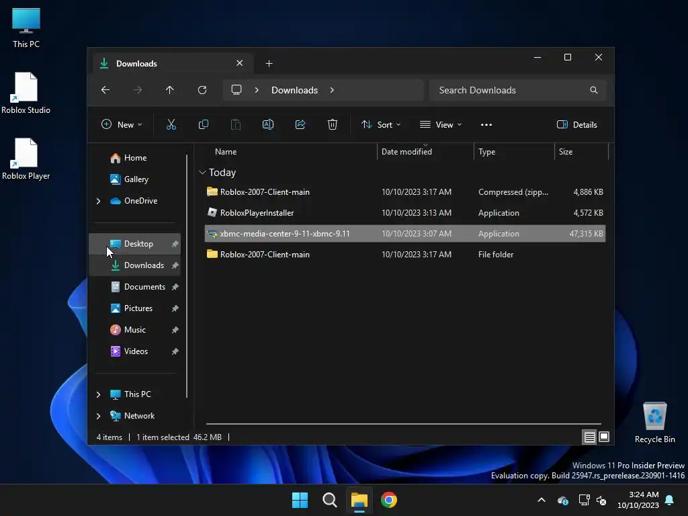688x516 pixels.
Task: Select the Recycle Bin desktop icon
Action: click(654, 423)
